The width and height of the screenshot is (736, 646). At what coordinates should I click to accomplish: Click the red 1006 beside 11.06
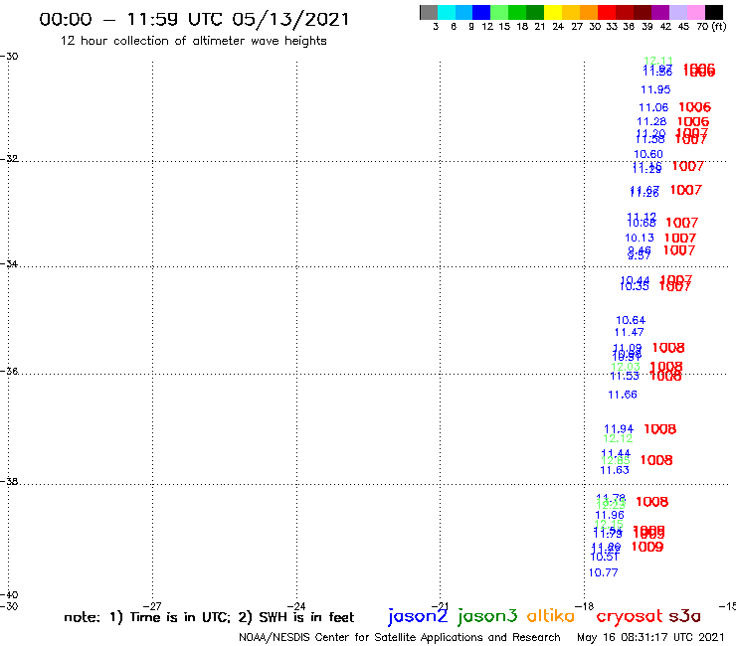coord(694,107)
